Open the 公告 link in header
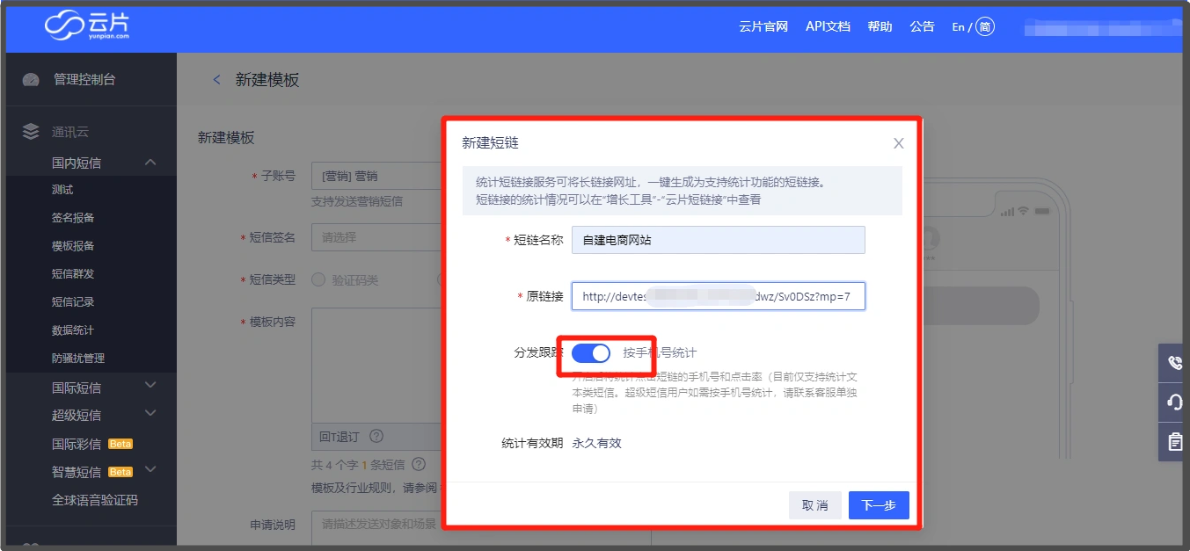 pos(922,26)
